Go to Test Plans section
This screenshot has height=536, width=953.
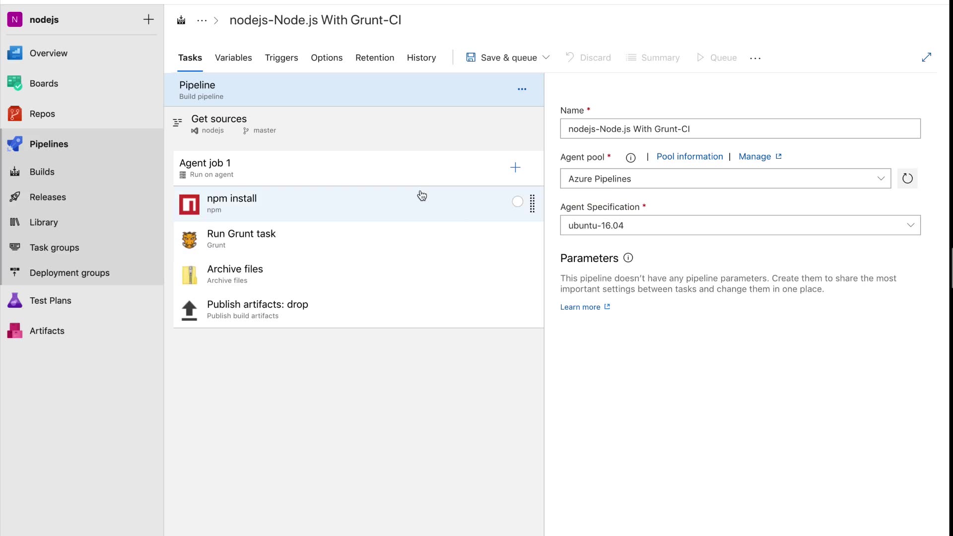coord(50,300)
